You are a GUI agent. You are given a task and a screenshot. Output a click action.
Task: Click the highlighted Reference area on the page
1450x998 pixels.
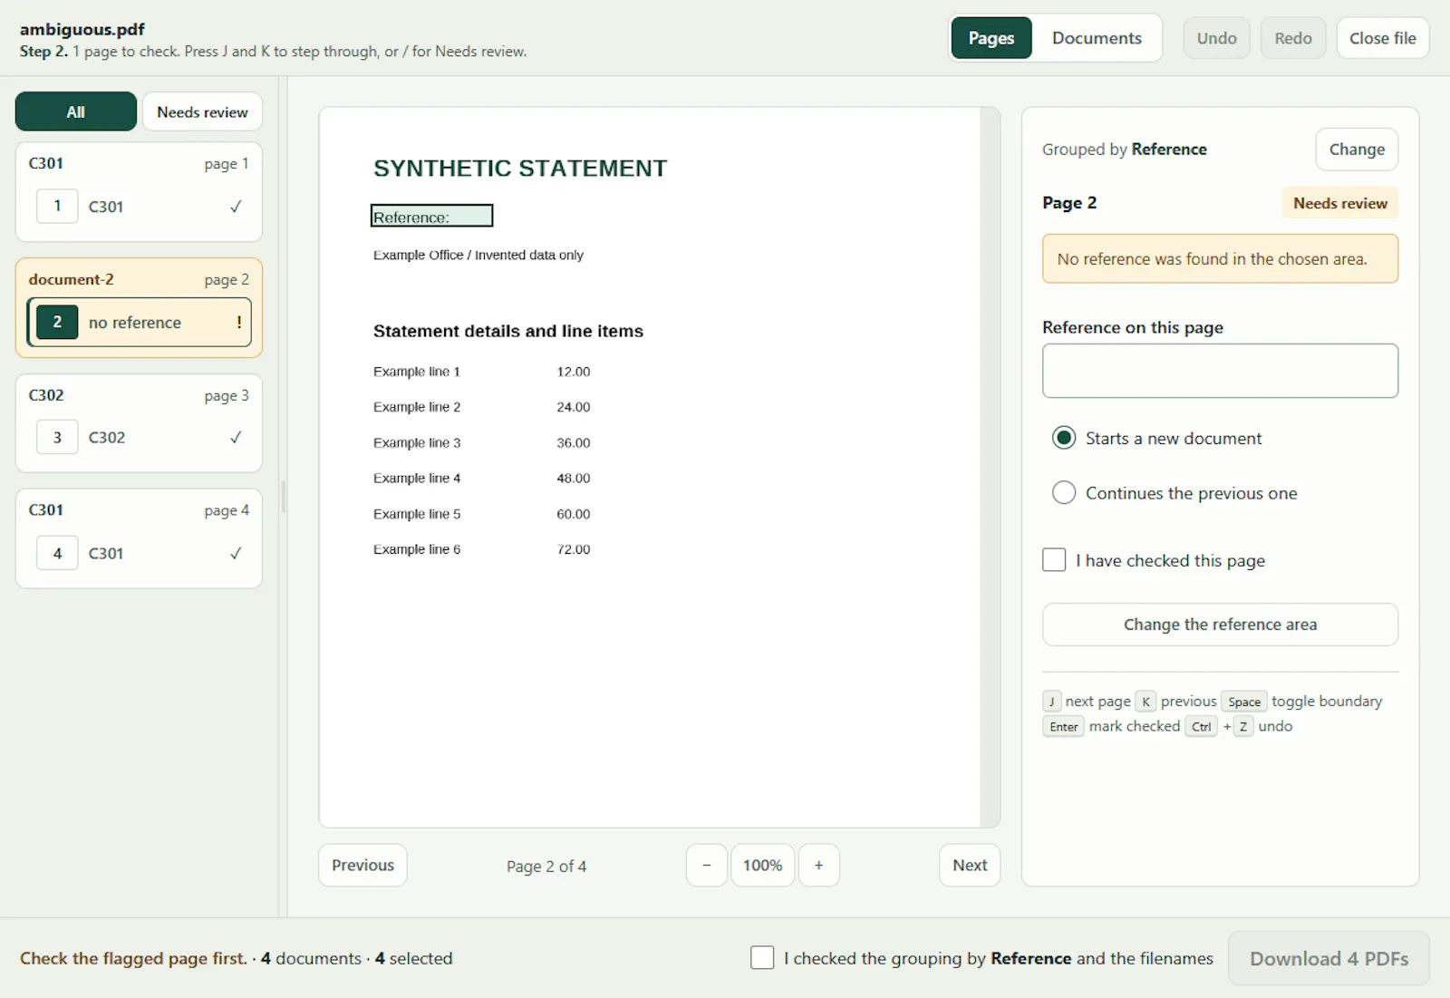coord(431,216)
